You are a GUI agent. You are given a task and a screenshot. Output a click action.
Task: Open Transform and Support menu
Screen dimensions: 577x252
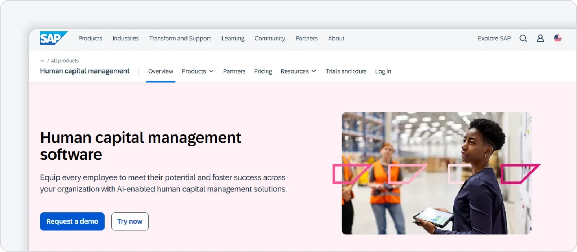180,38
